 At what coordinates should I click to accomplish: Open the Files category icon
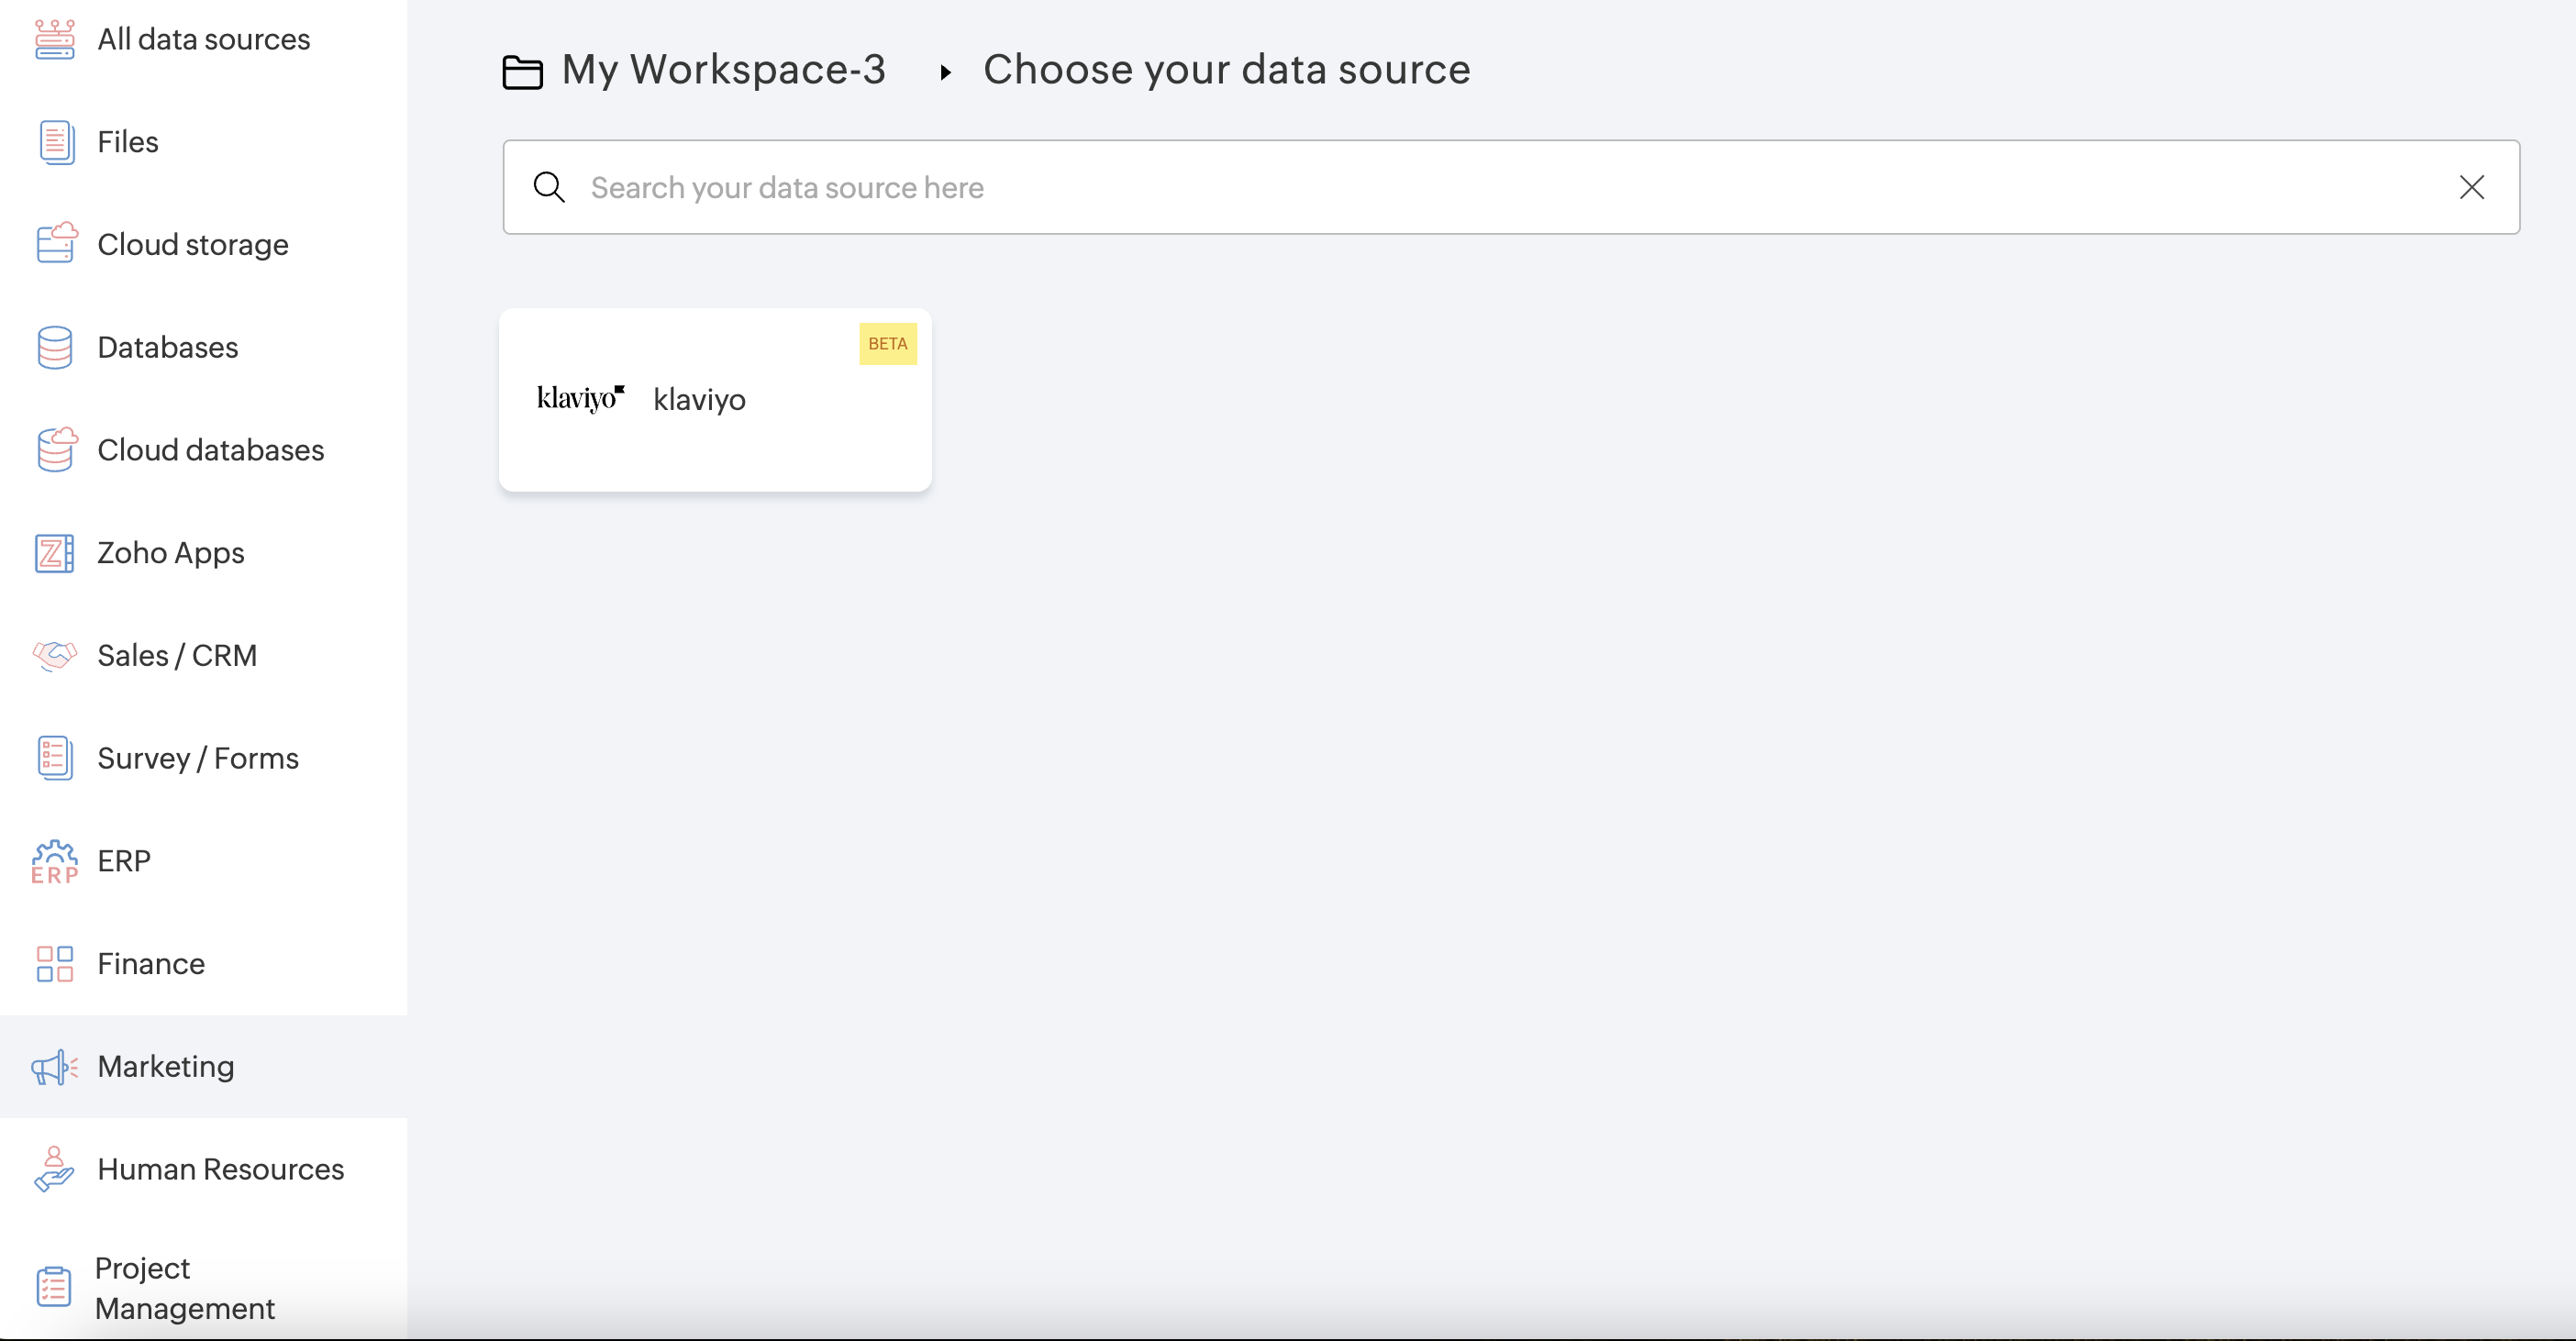tap(56, 142)
